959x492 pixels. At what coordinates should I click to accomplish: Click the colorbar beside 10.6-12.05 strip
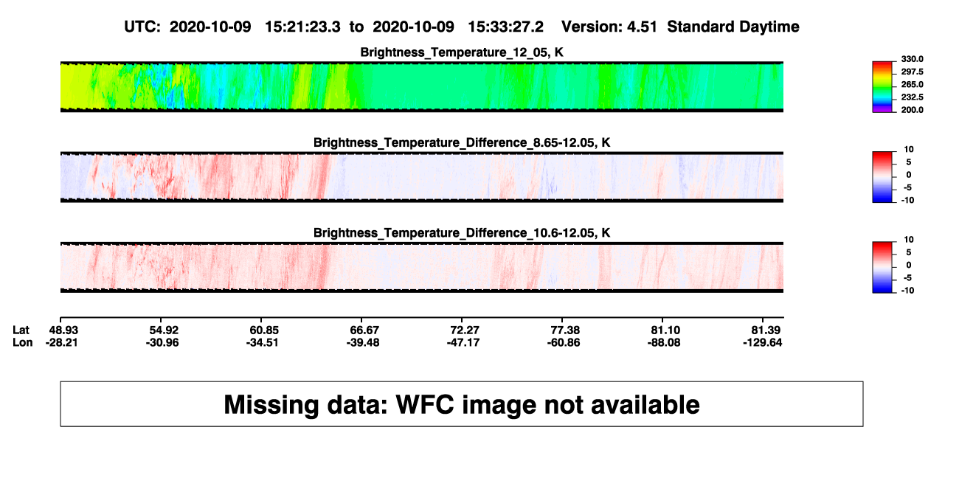tap(882, 267)
